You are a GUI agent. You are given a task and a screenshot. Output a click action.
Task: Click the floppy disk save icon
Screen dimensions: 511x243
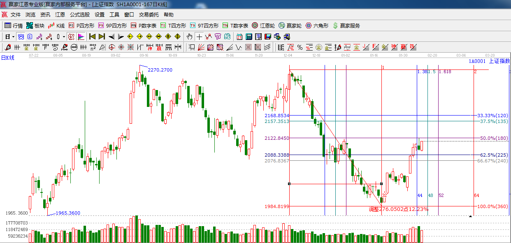(268, 37)
